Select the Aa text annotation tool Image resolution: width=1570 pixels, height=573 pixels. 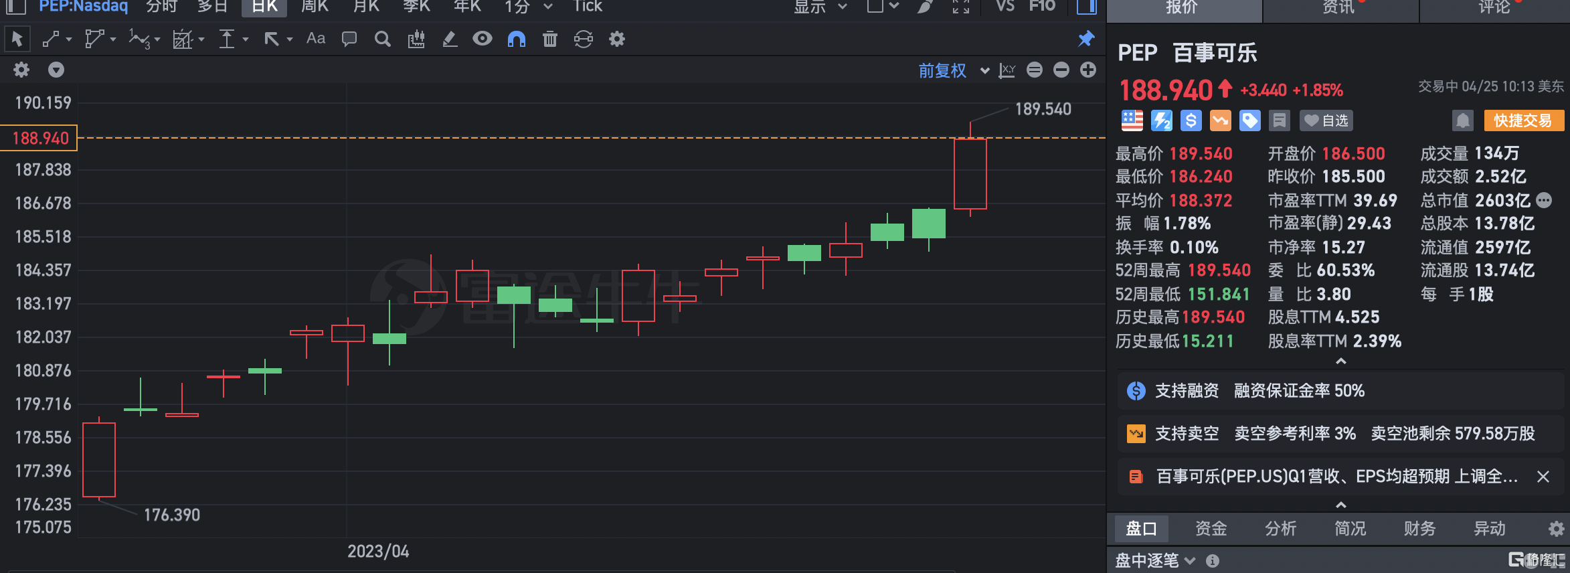coord(316,39)
